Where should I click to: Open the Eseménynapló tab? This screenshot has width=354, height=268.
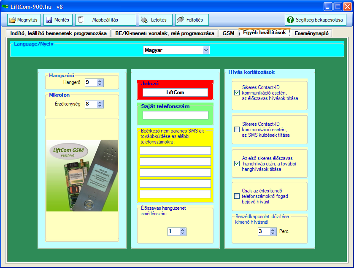point(311,33)
